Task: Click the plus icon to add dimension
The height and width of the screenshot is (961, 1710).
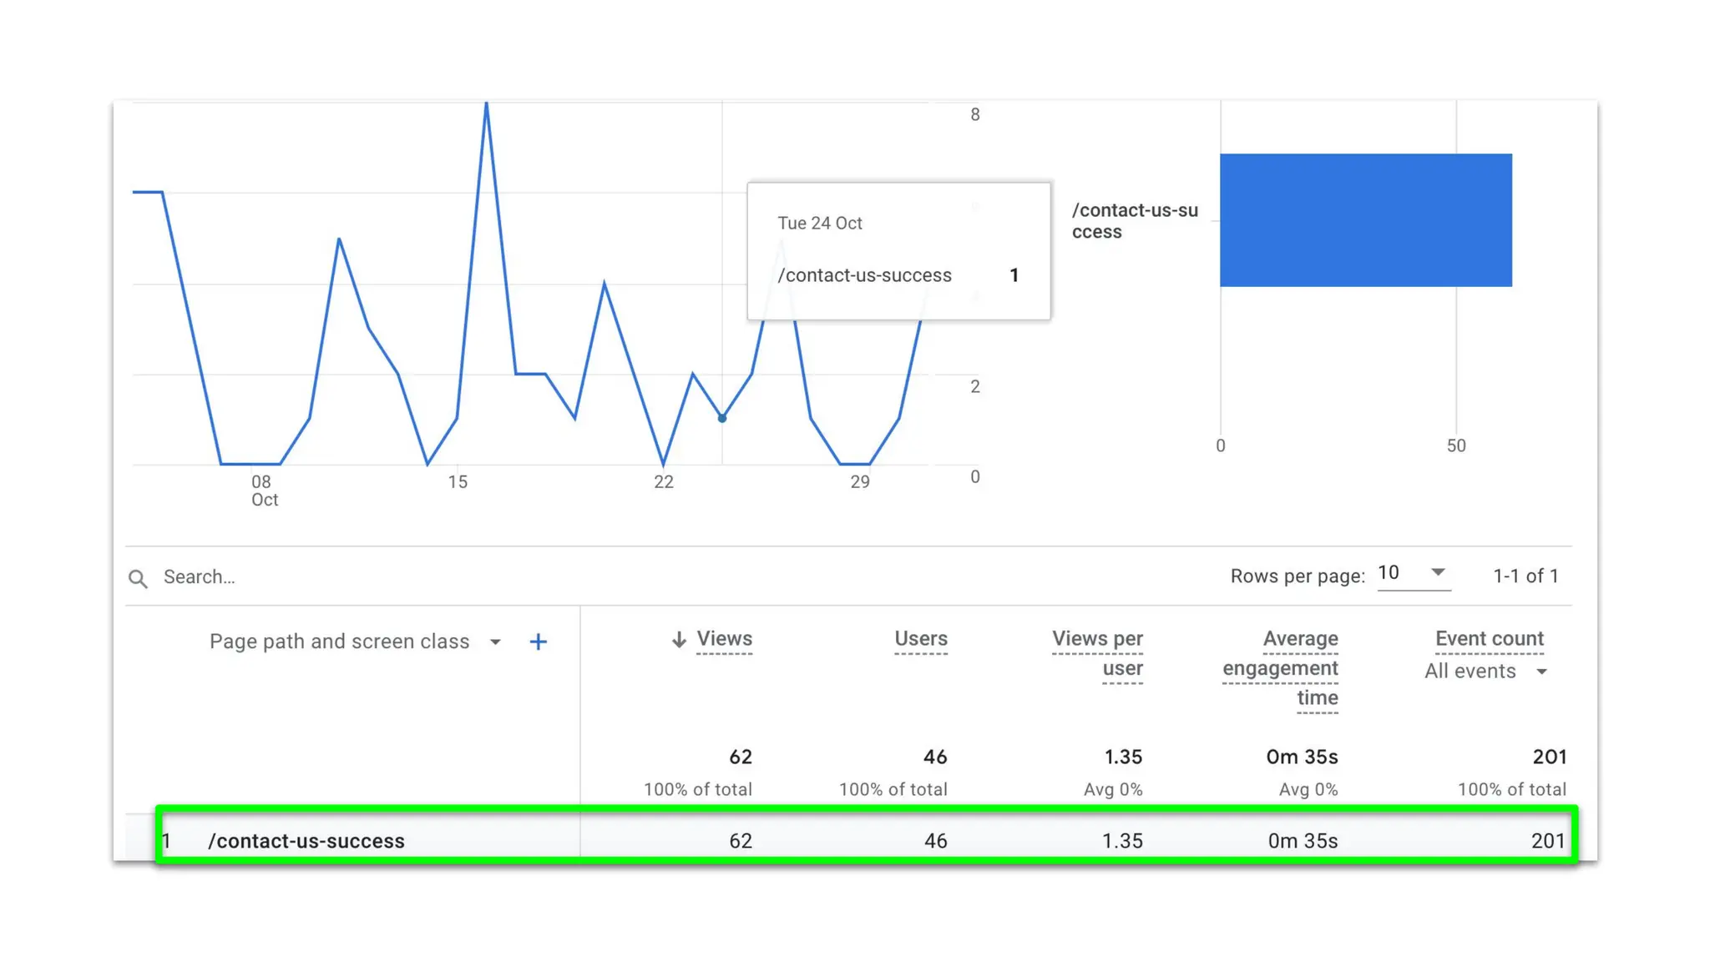Action: click(x=539, y=642)
